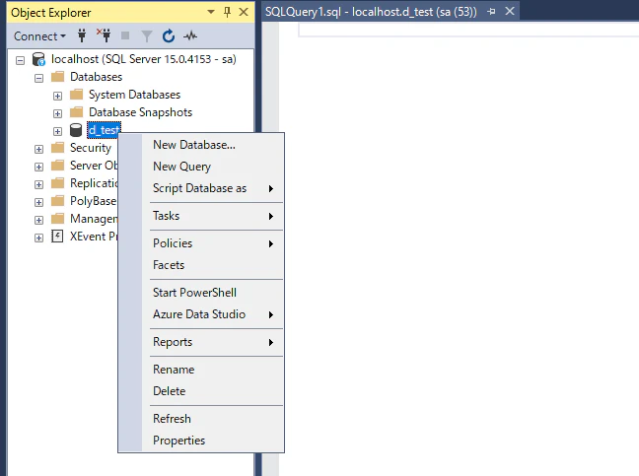Click the Refresh circular arrow icon
The image size is (639, 476).
tap(169, 35)
